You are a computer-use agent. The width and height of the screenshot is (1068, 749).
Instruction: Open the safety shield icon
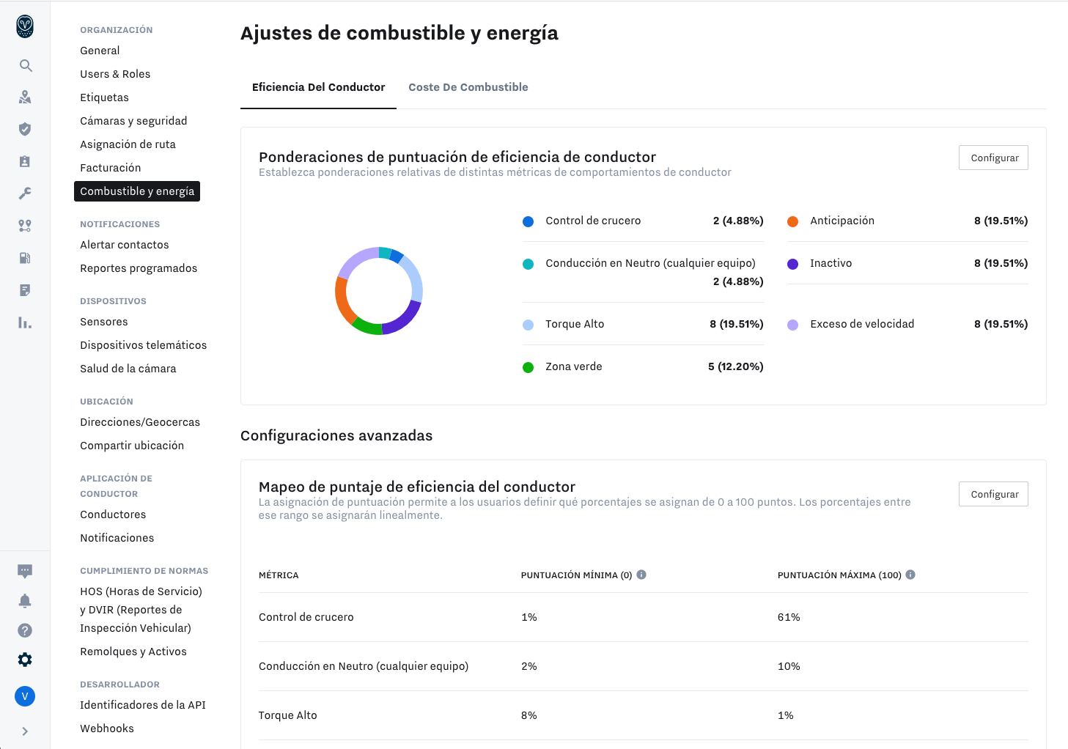tap(25, 130)
